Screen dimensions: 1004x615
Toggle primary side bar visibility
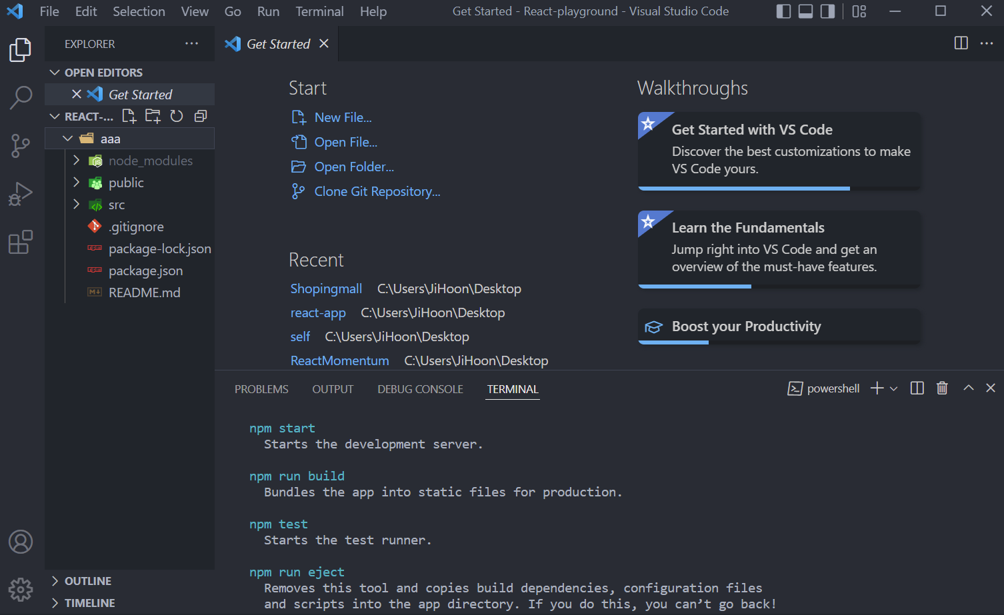784,11
